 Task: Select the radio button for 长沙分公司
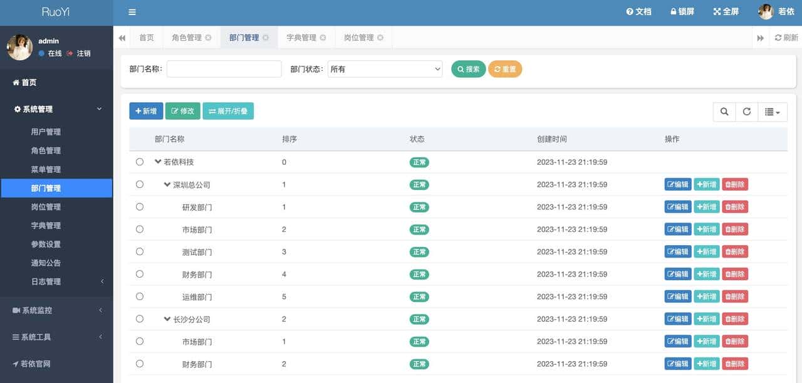click(140, 319)
